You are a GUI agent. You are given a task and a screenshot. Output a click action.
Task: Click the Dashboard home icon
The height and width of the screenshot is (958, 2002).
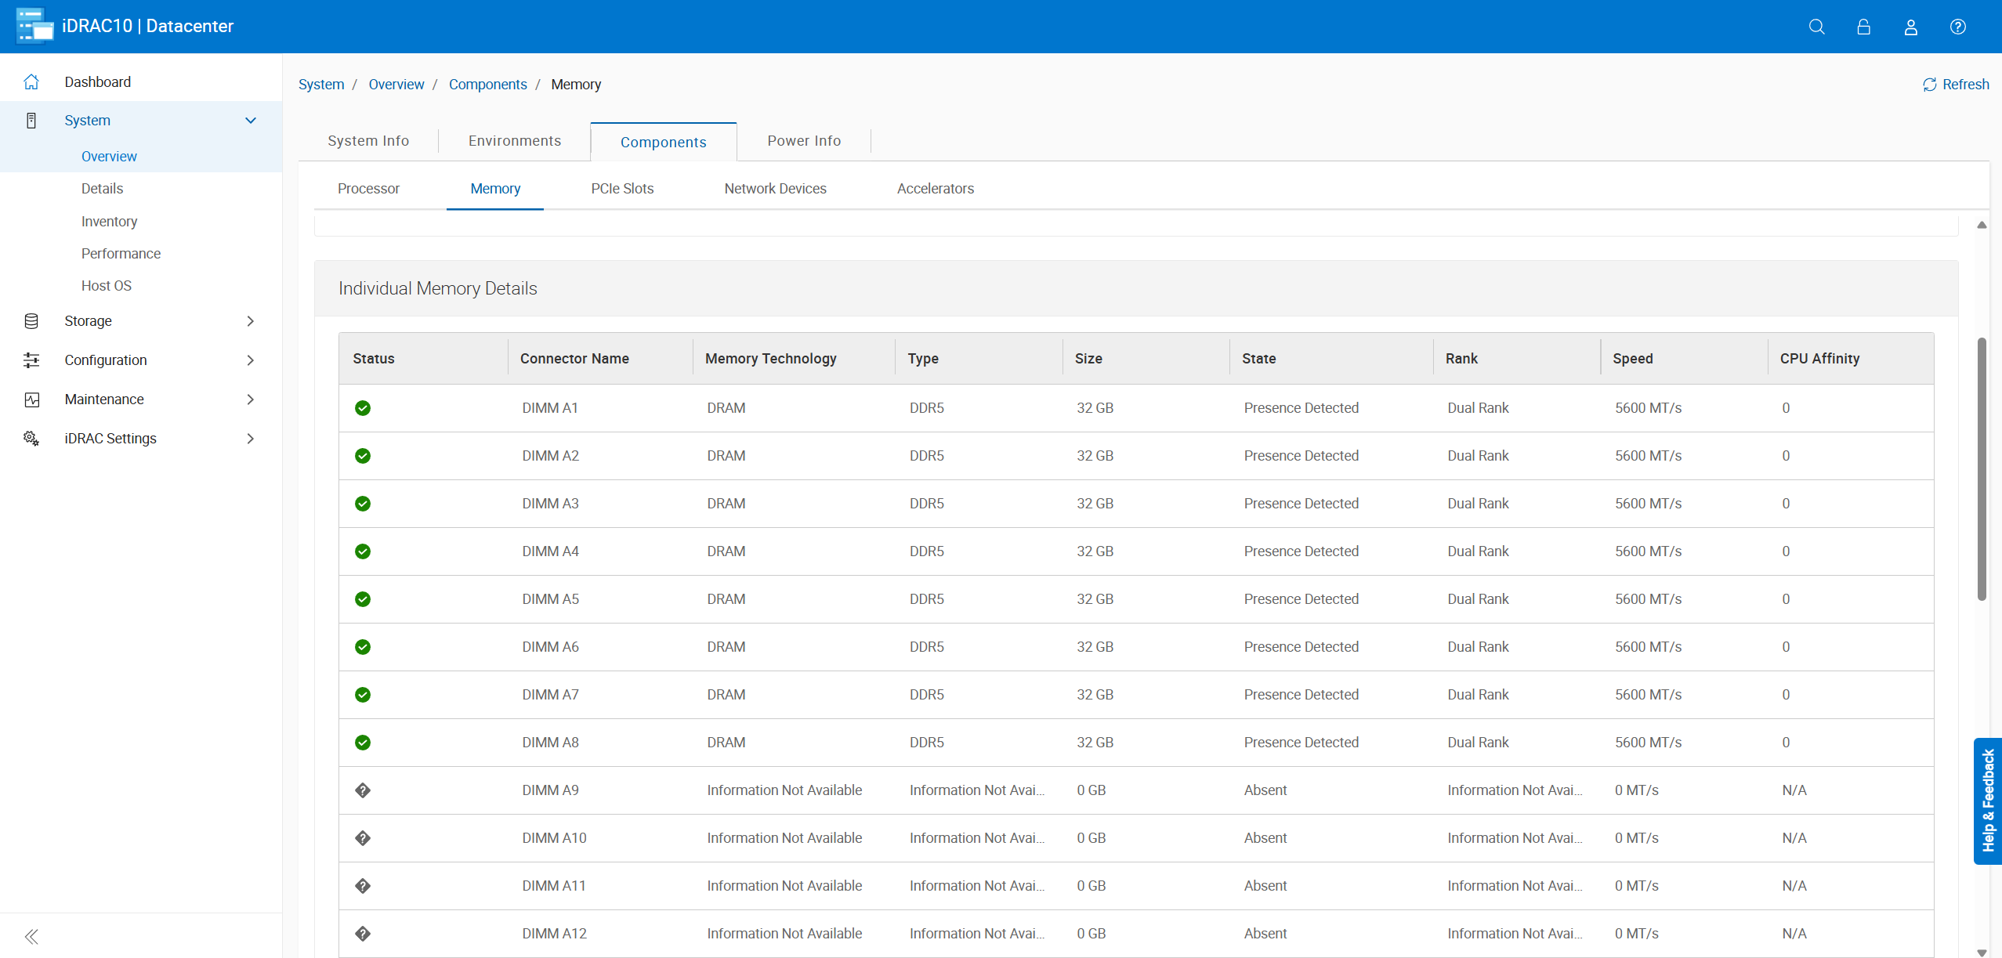tap(31, 81)
